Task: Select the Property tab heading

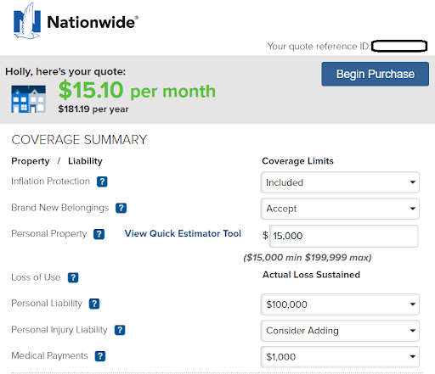Action: click(31, 161)
